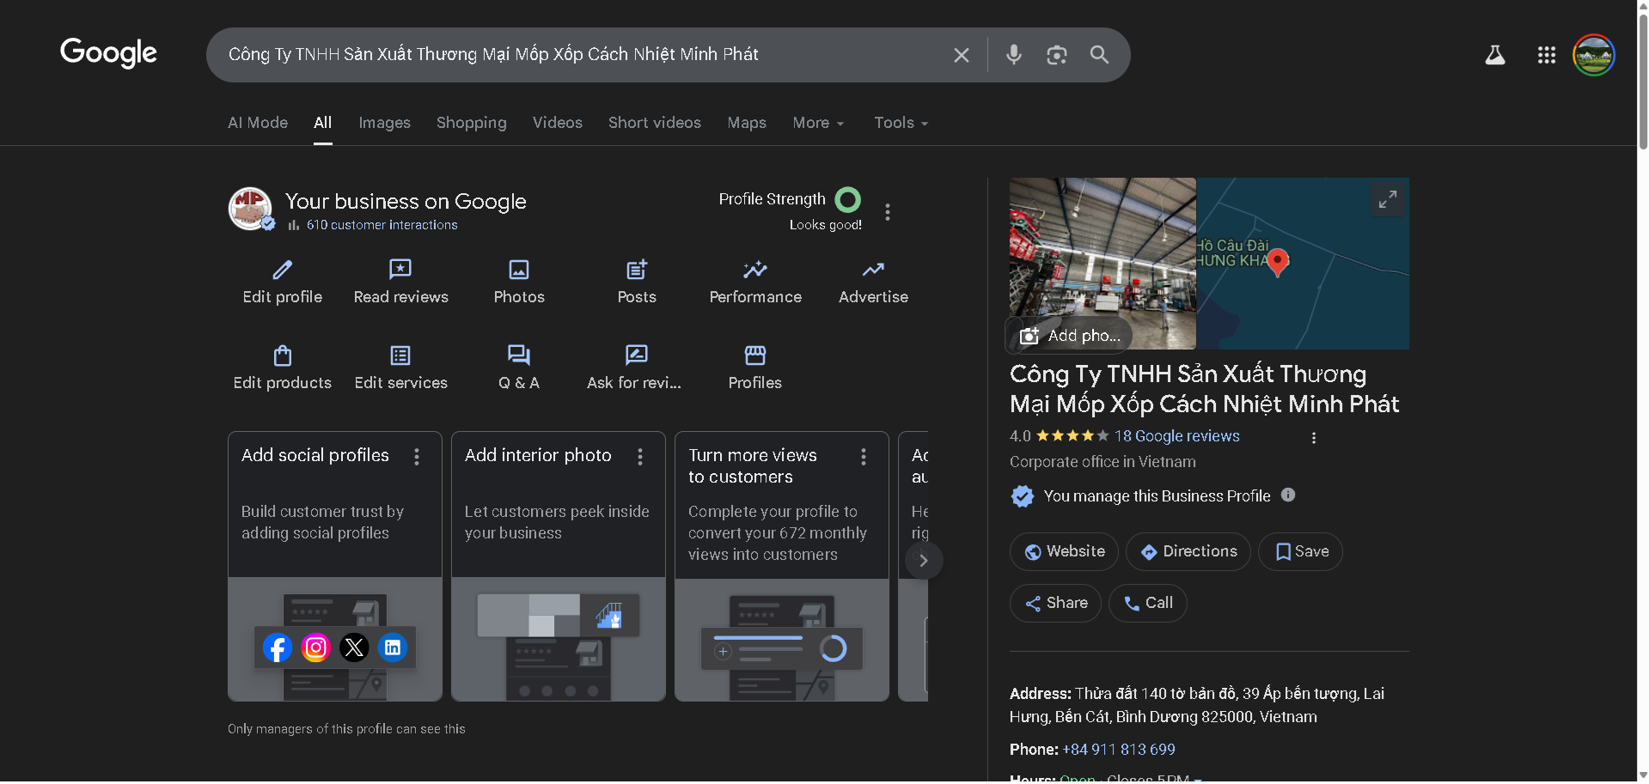The height and width of the screenshot is (784, 1649).
Task: Select the All results tab
Action: coord(323,123)
